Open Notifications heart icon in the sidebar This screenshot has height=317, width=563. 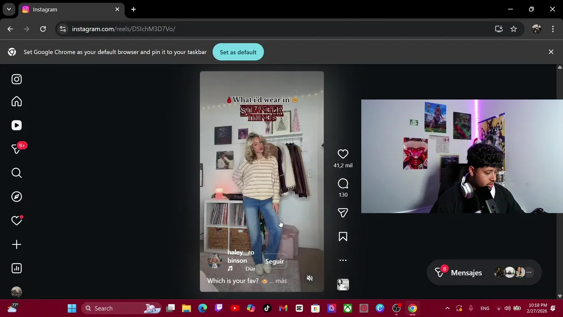(16, 221)
